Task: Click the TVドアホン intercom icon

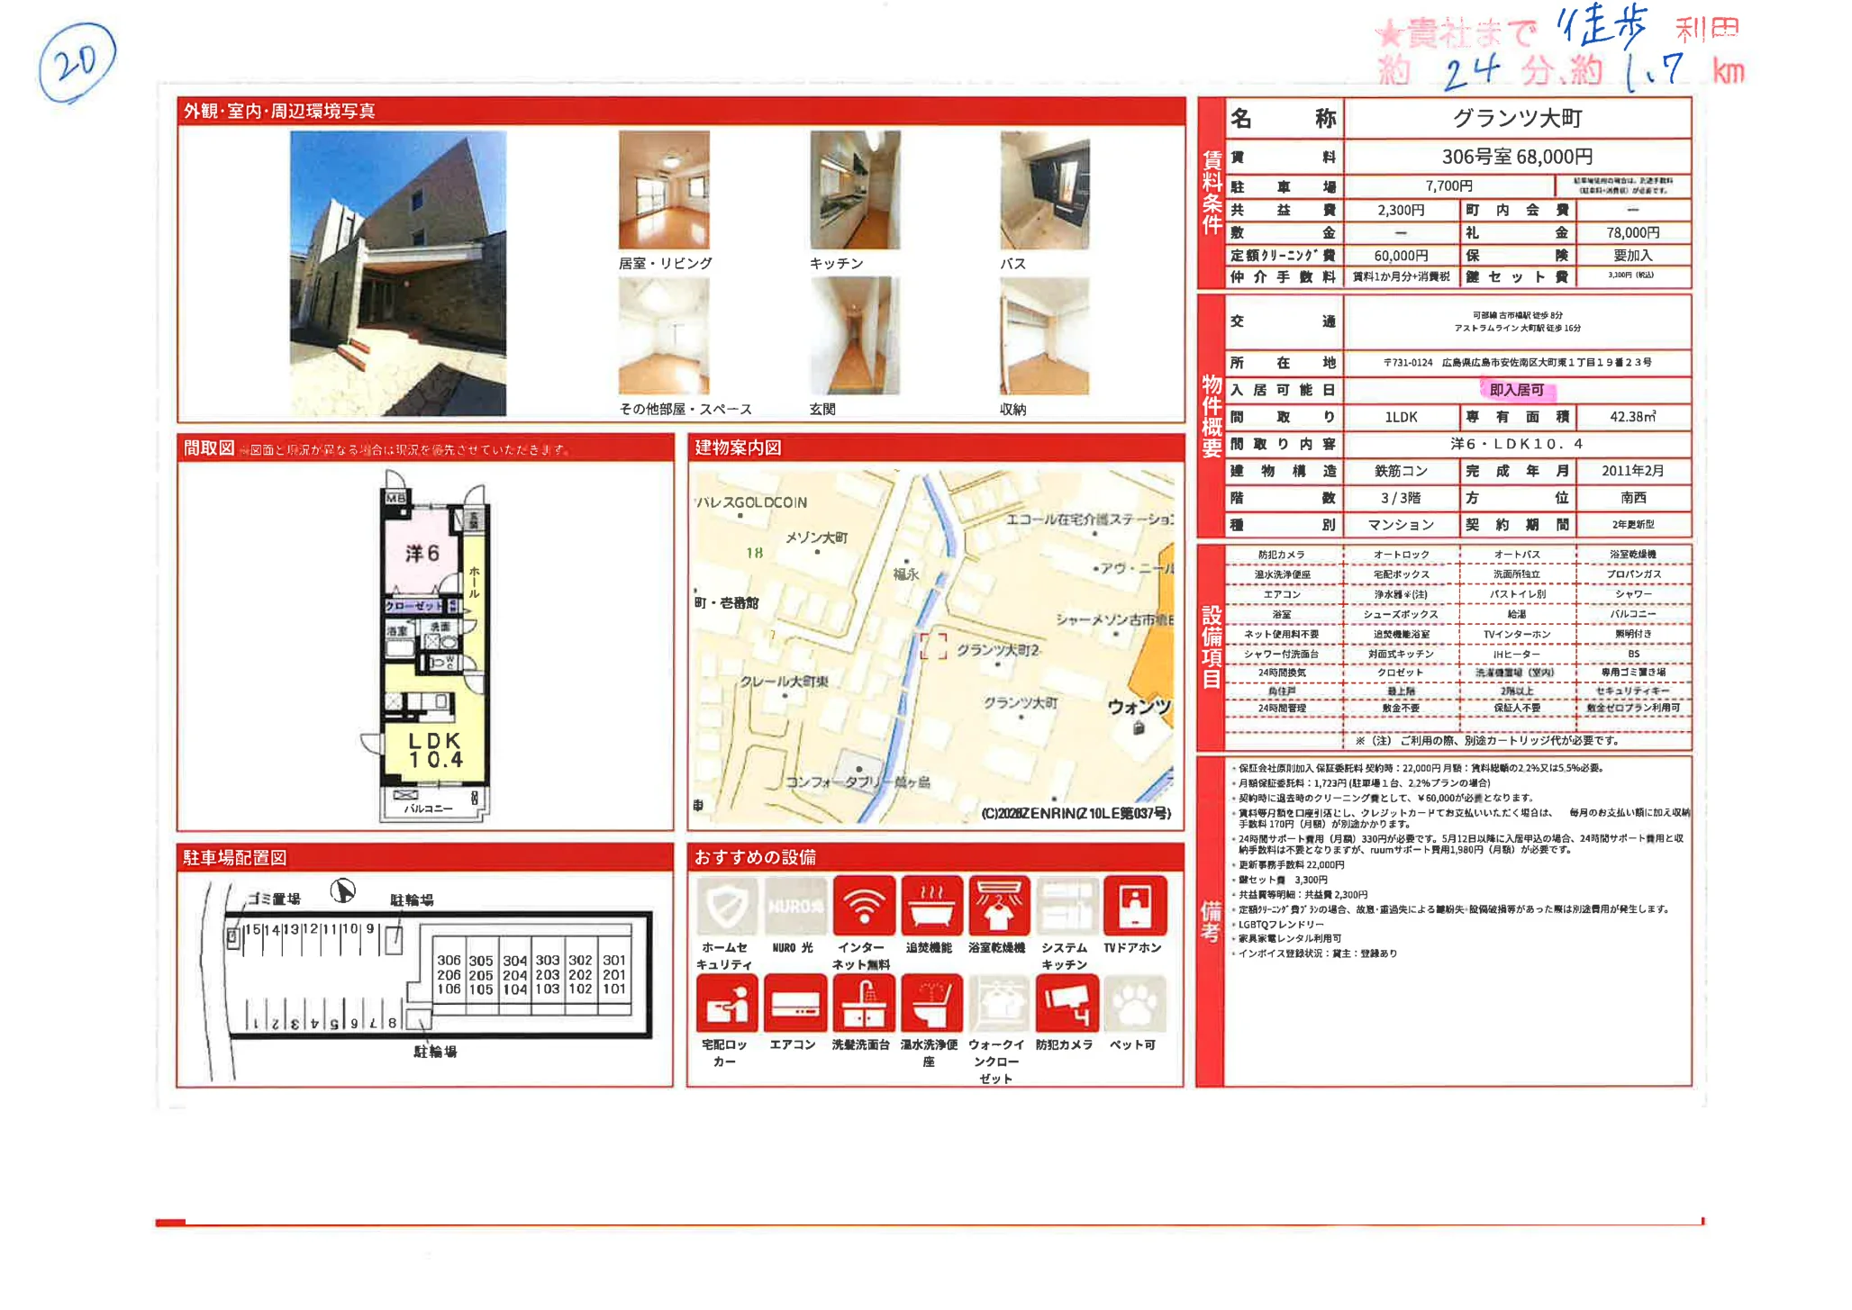Action: click(1134, 907)
